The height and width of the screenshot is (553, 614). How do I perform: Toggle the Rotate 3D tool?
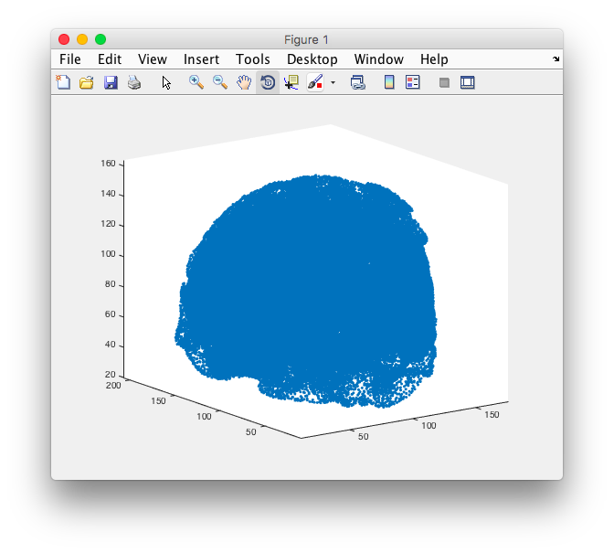click(268, 82)
